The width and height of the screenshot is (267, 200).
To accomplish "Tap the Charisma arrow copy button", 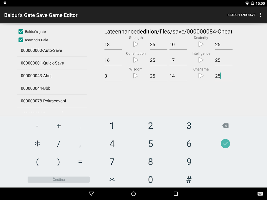I will tap(201, 76).
